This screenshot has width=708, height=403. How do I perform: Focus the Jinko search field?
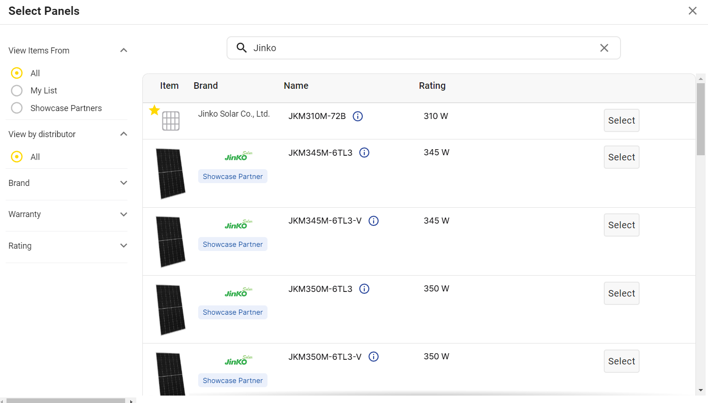(x=423, y=48)
